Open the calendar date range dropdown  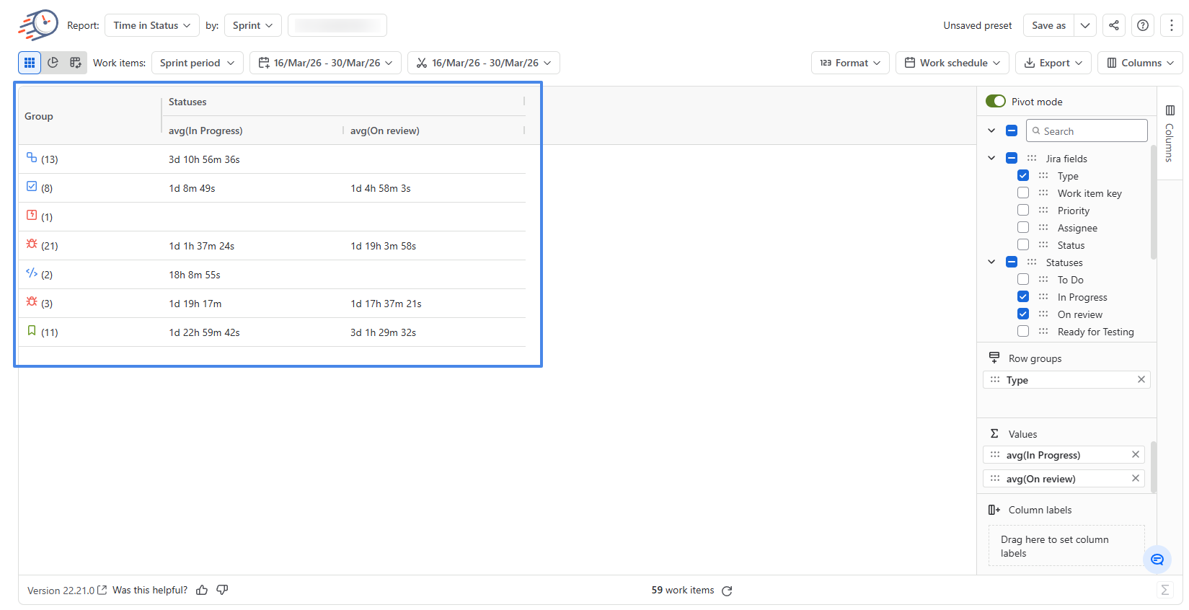pos(325,63)
